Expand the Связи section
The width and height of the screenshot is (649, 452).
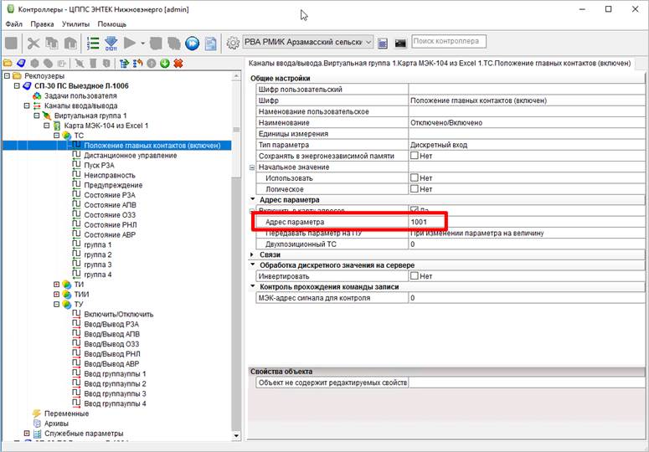252,254
